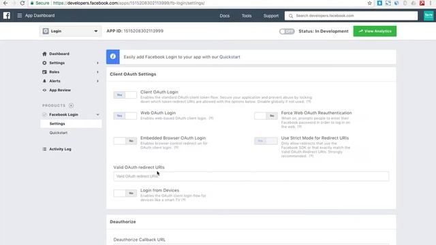Click the first blue browser extension icon
The height and width of the screenshot is (245, 436).
click(379, 3)
